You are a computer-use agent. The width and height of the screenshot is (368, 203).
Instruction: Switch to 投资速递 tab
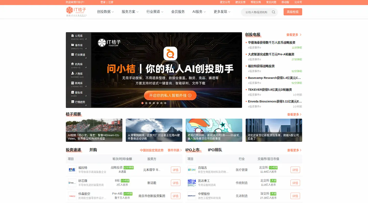[73, 150]
